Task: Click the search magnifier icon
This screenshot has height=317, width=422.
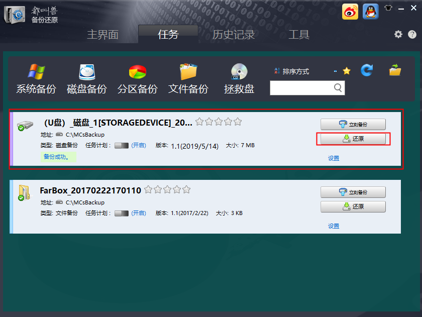Action: [x=338, y=88]
